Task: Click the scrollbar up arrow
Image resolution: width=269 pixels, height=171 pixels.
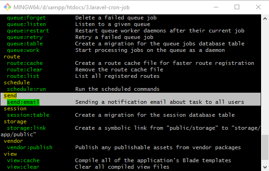Action: coord(265,19)
